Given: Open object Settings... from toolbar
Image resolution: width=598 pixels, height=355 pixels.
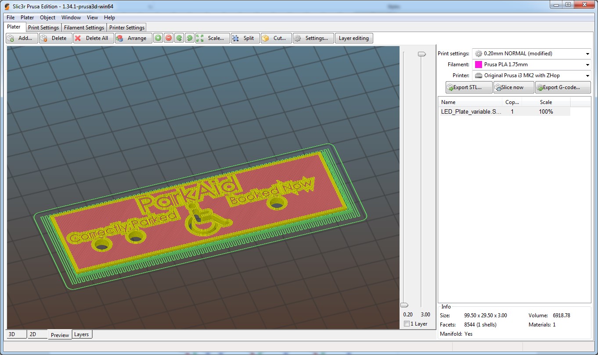Looking at the screenshot, I should click(313, 38).
